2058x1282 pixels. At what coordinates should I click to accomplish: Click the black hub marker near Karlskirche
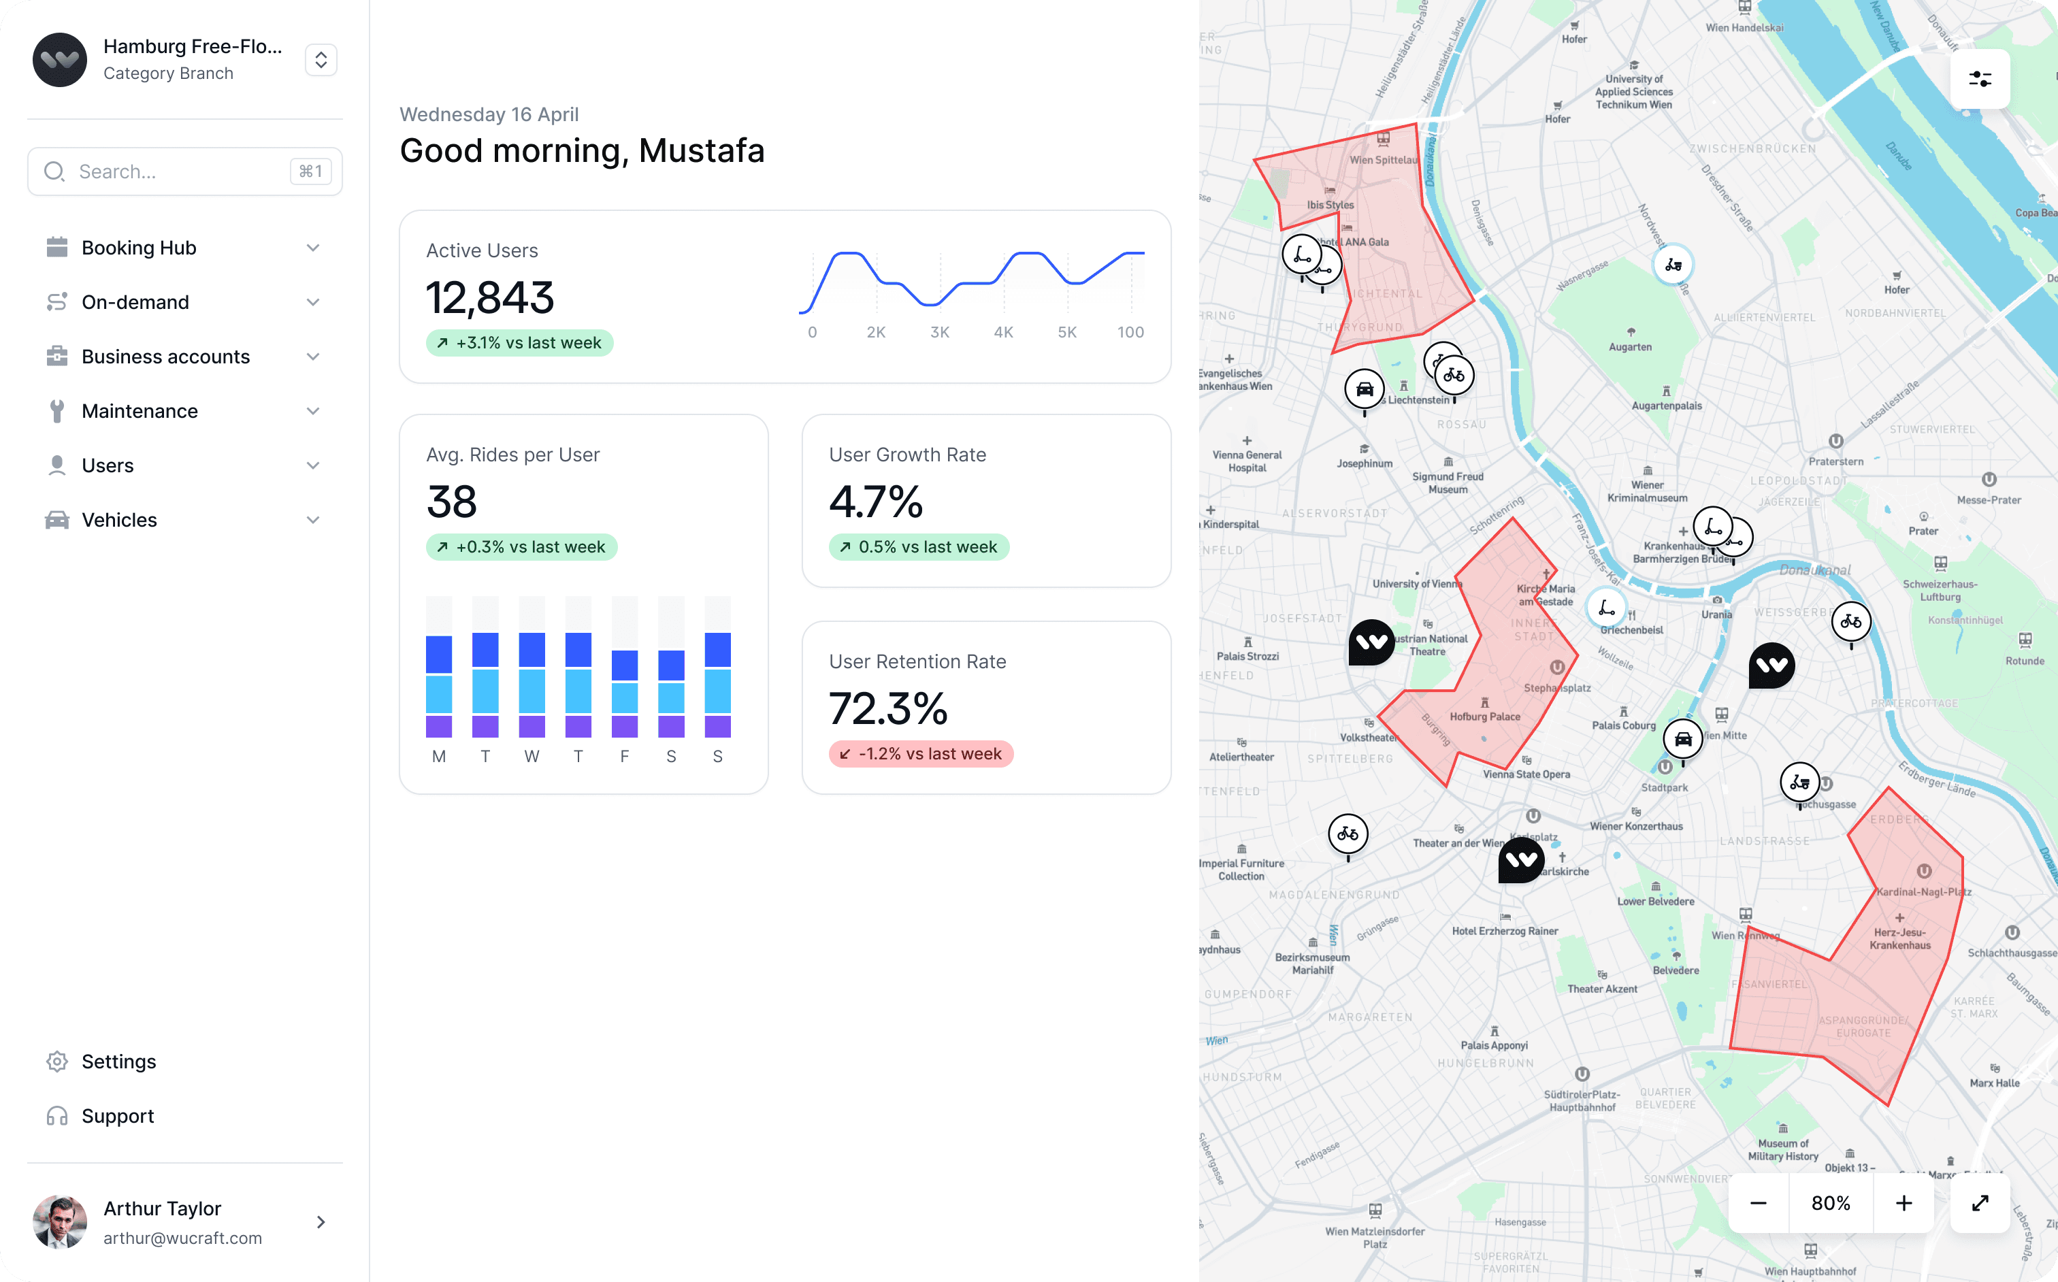(1521, 859)
